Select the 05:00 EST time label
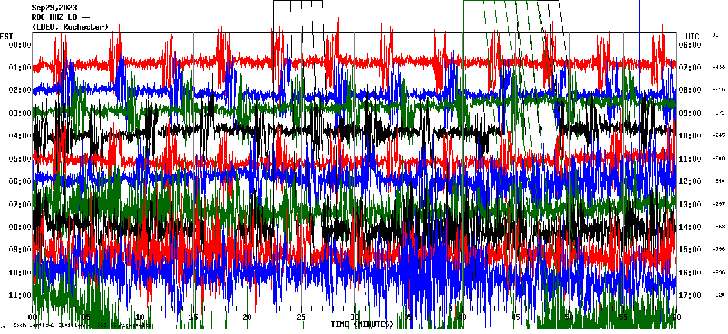The width and height of the screenshot is (728, 334). click(x=20, y=159)
